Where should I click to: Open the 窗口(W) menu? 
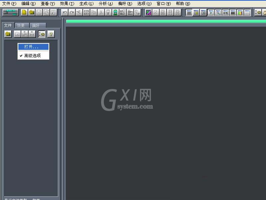164,3
